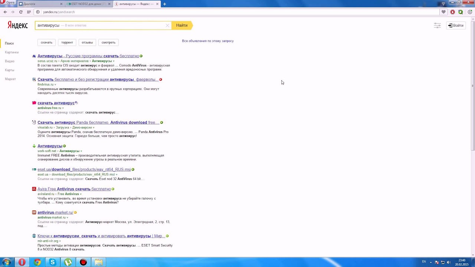
Task: Add page to bookmarks with heart icon
Action: click(443, 12)
